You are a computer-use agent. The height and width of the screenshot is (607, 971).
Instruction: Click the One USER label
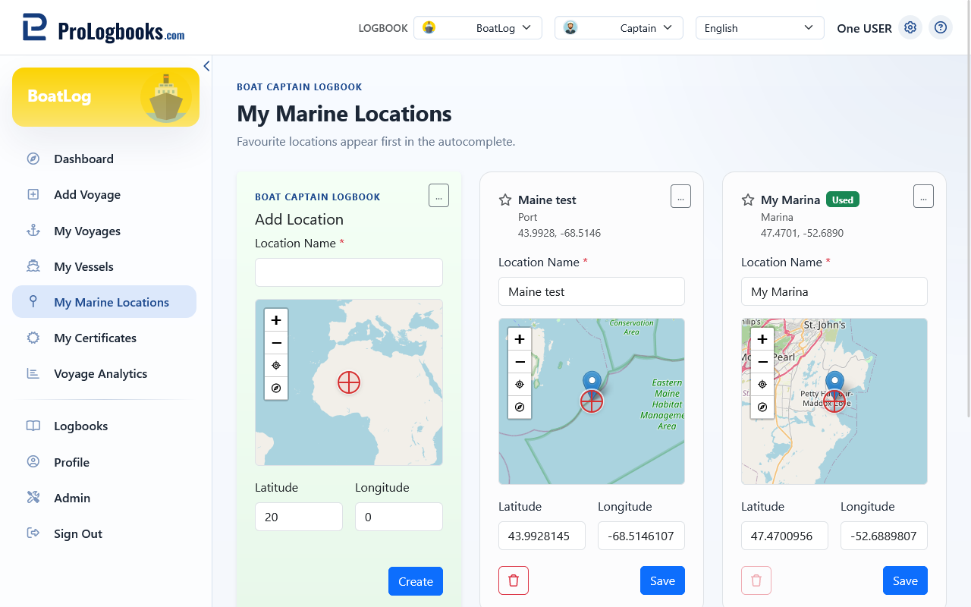(864, 28)
